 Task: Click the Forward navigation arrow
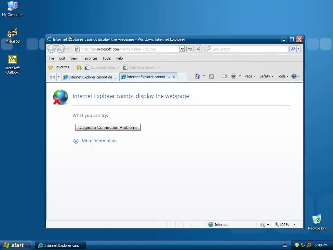point(60,49)
